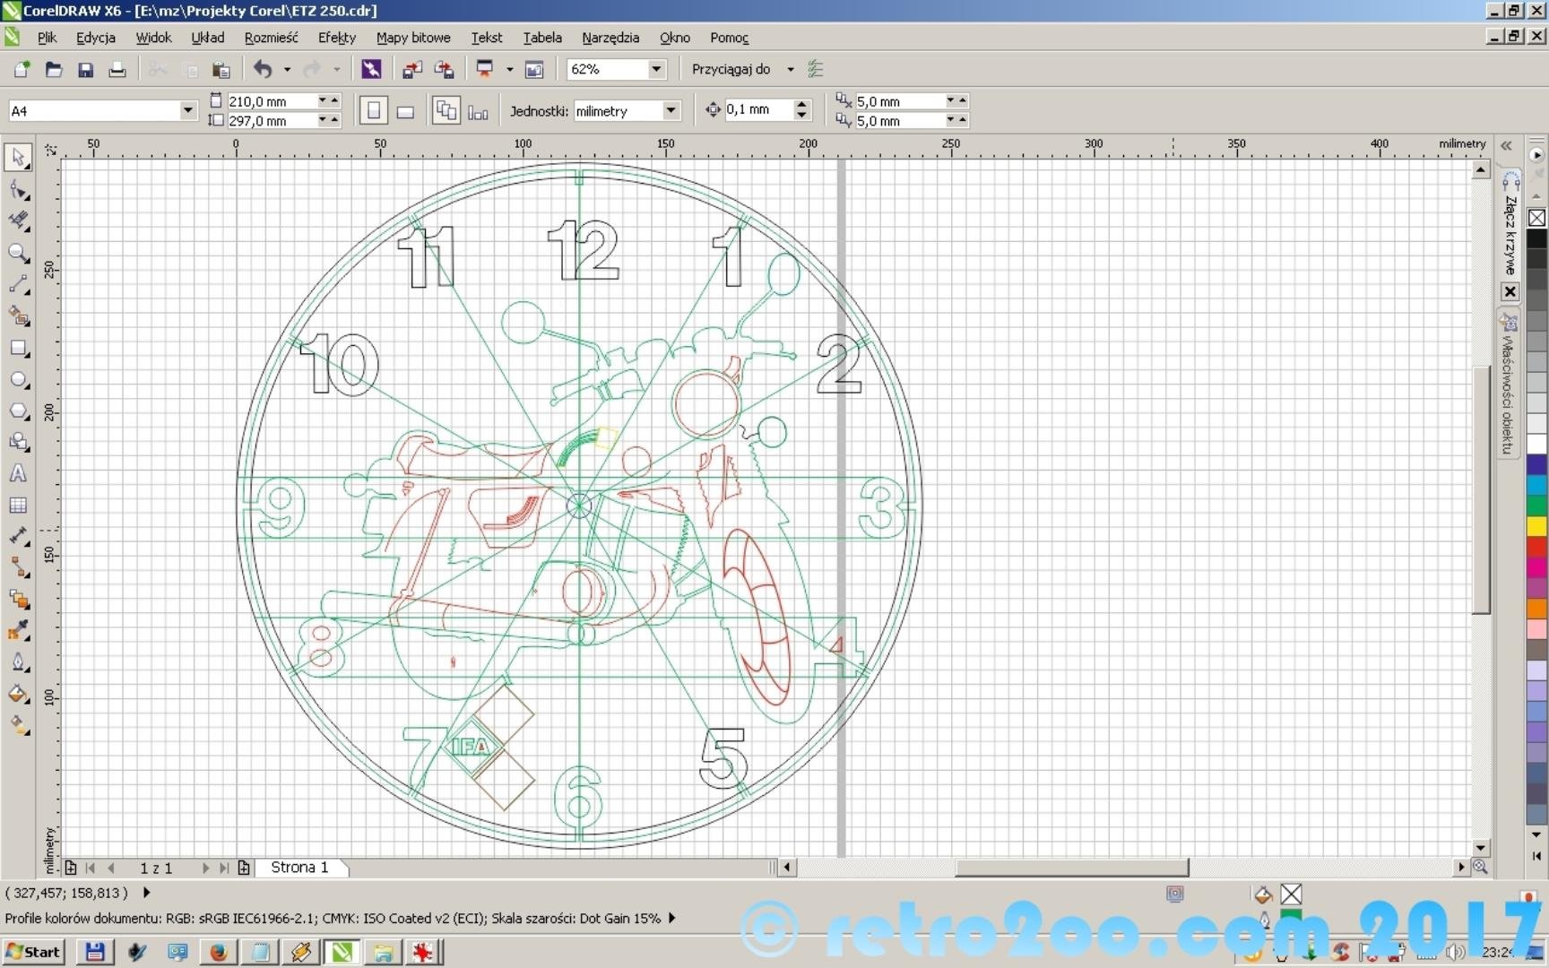Screen dimensions: 1549x968
Task: Switch to landscape page orientation
Action: pyautogui.click(x=405, y=111)
